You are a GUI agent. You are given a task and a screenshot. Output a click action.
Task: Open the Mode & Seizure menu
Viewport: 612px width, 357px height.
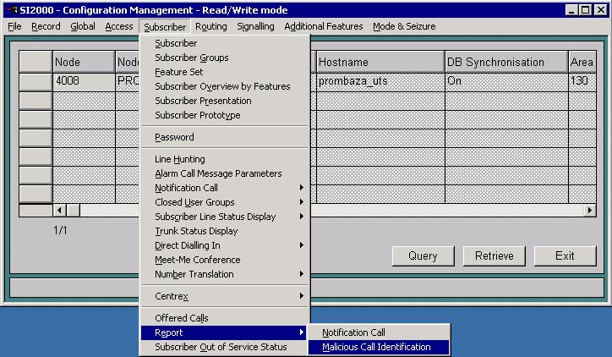(404, 26)
